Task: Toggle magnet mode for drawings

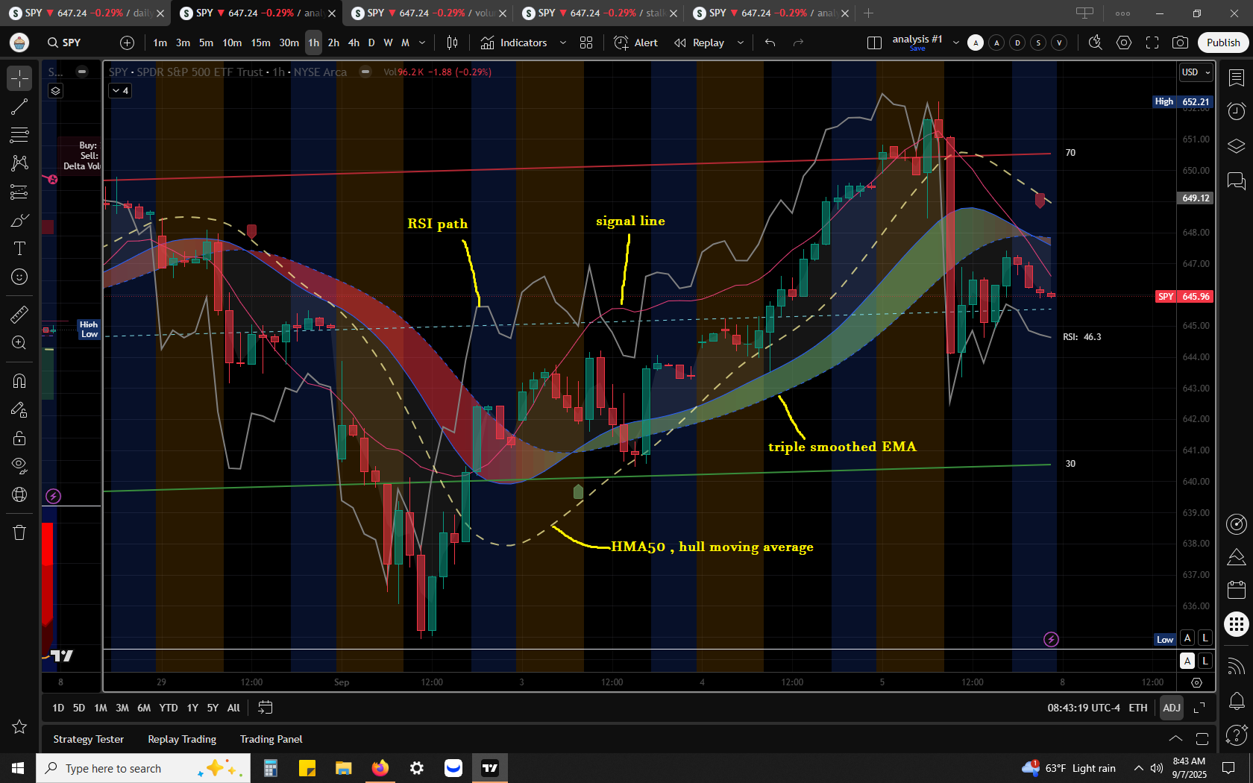Action: pyautogui.click(x=19, y=381)
